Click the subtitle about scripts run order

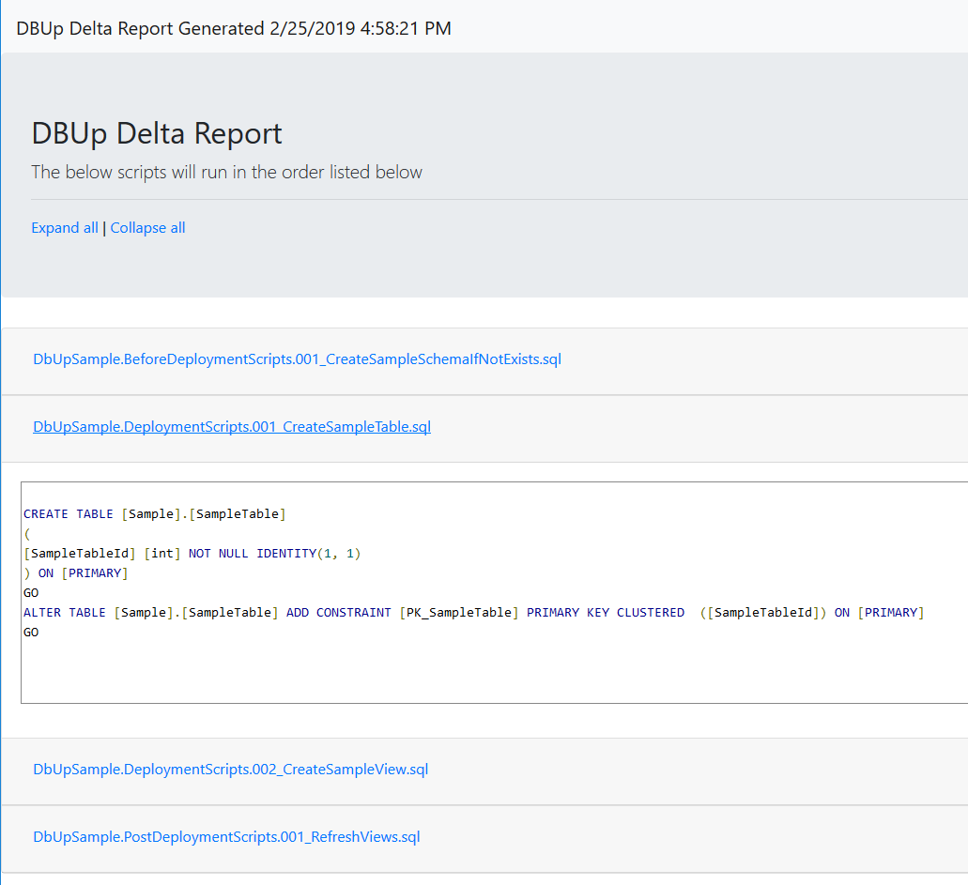coord(226,173)
